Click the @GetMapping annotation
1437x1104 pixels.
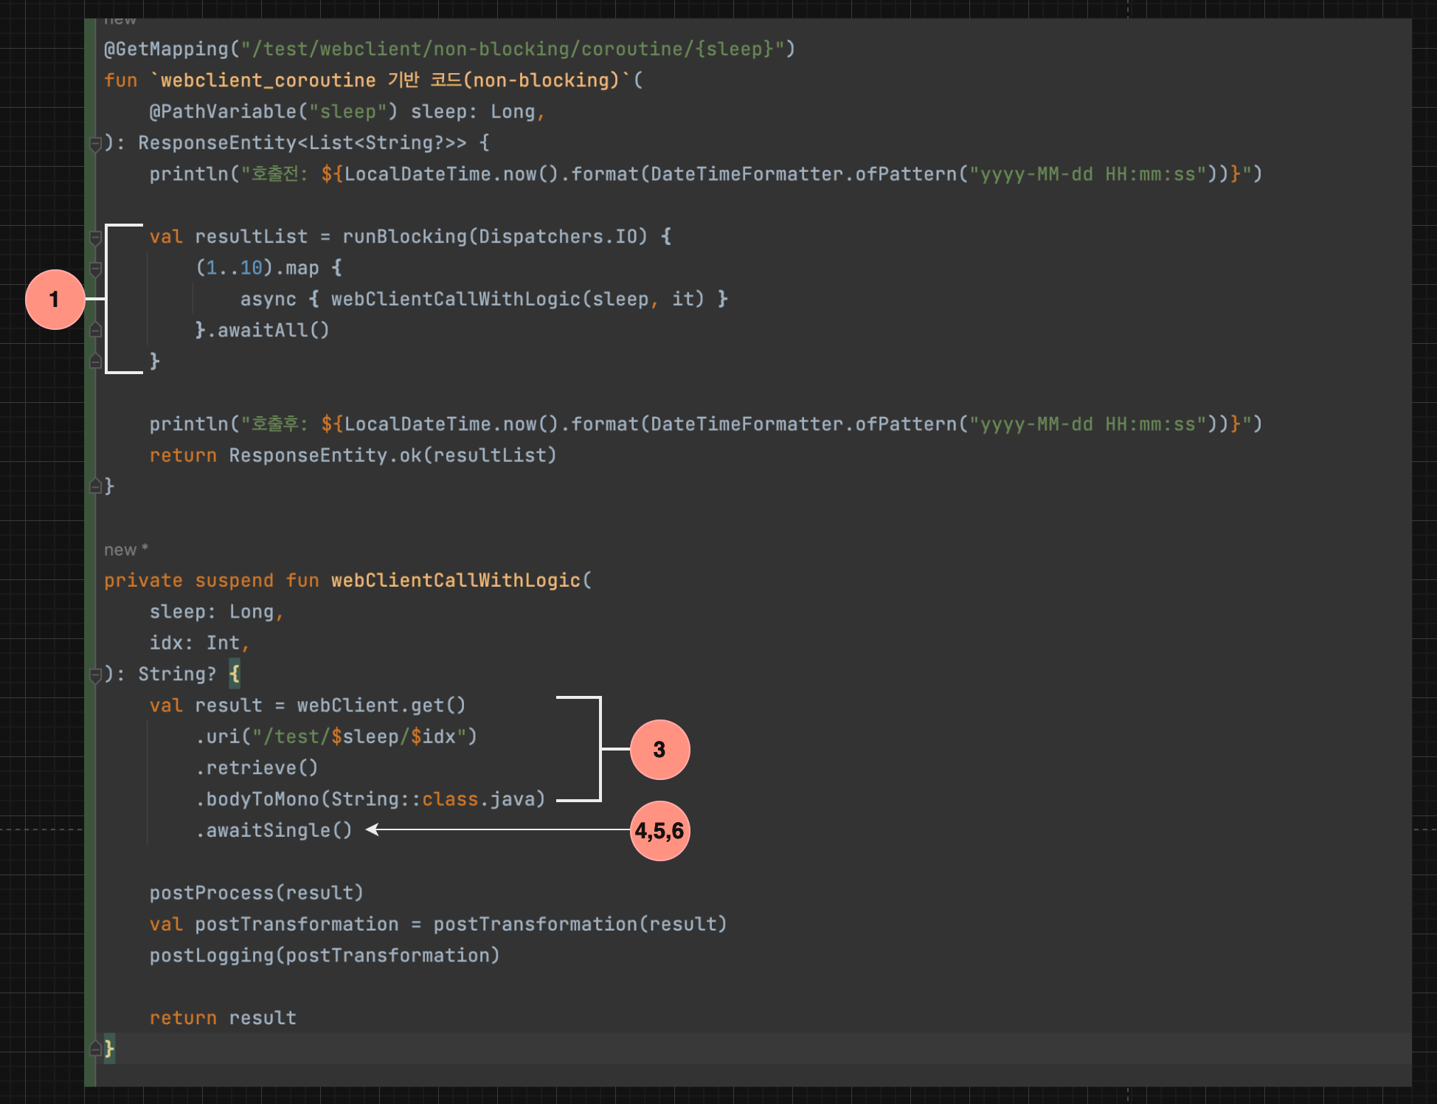tap(166, 49)
